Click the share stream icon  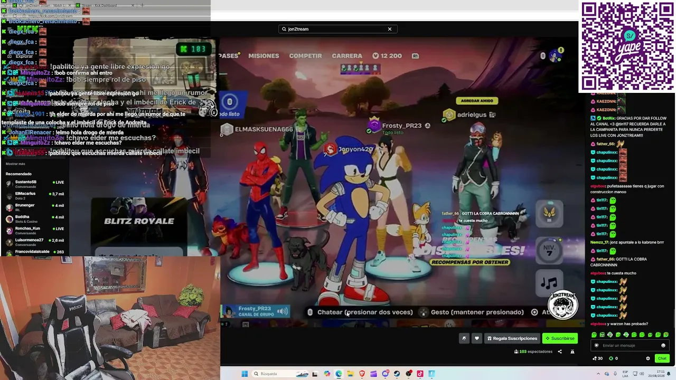[x=560, y=351]
